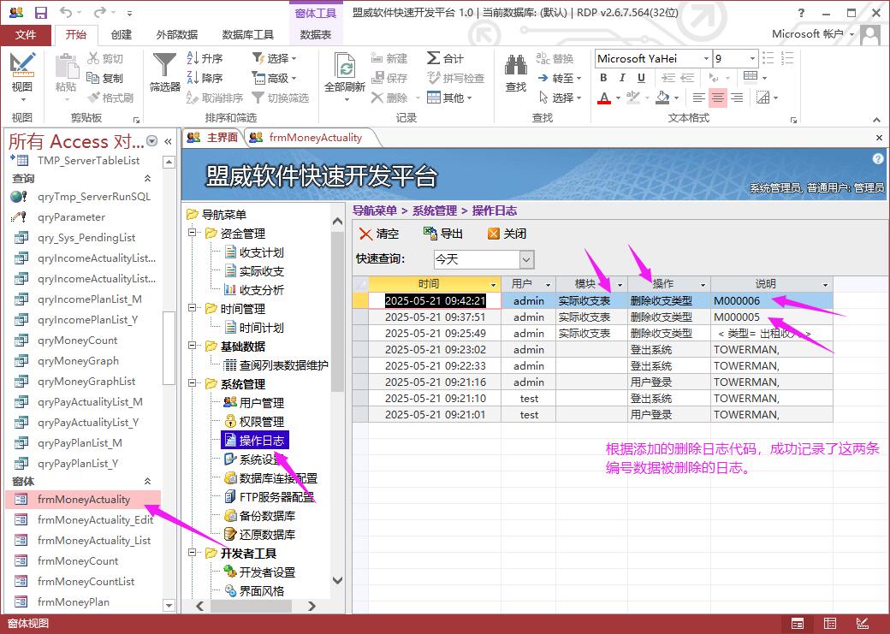Open frmMoneyCount form in navigation pane

[x=78, y=560]
